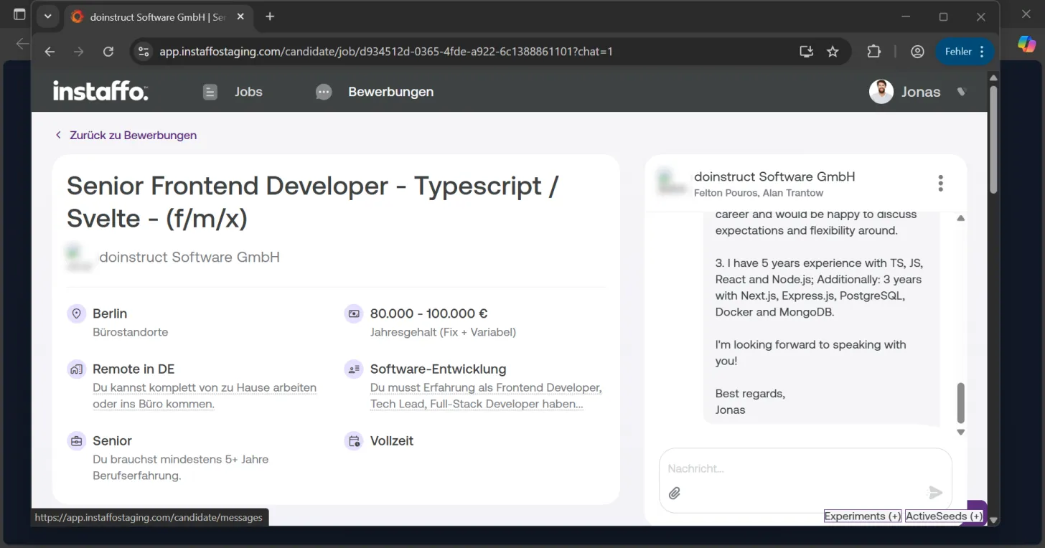Click Jonas's profile avatar
1045x548 pixels.
tap(881, 92)
